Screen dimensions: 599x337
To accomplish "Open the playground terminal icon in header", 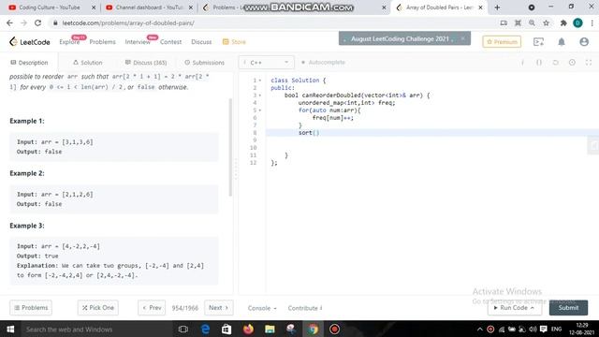I will click(538, 42).
